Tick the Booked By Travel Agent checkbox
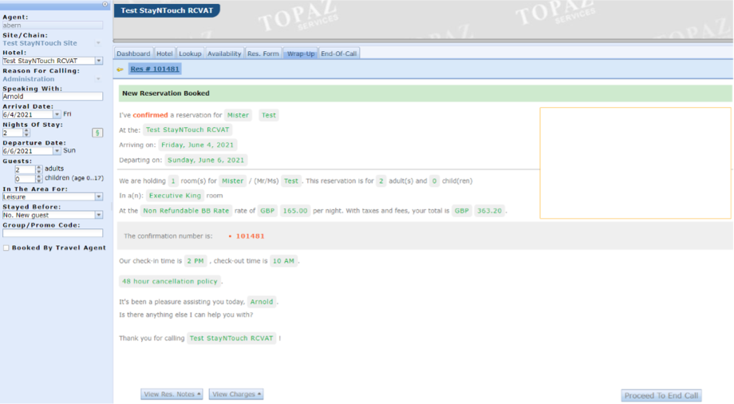Viewport: 734px width, 404px height. 6,248
